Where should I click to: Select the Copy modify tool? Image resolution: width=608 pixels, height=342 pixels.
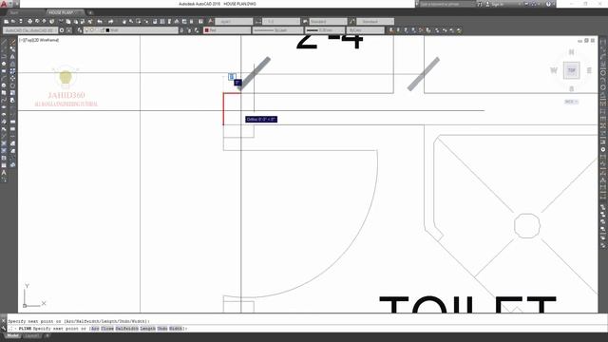pos(12,49)
